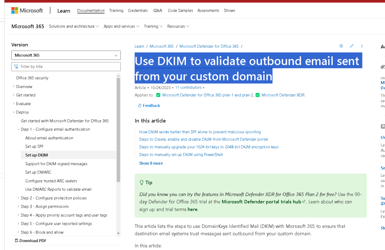
Task: Expand the Get started tree node
Action: tap(14, 95)
